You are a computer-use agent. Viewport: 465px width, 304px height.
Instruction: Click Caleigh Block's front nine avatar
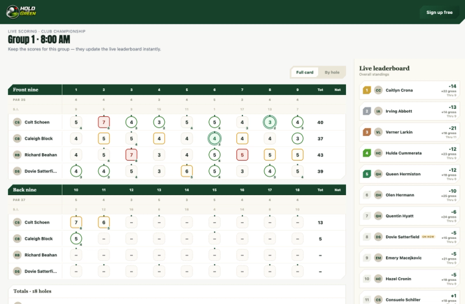pyautogui.click(x=17, y=138)
